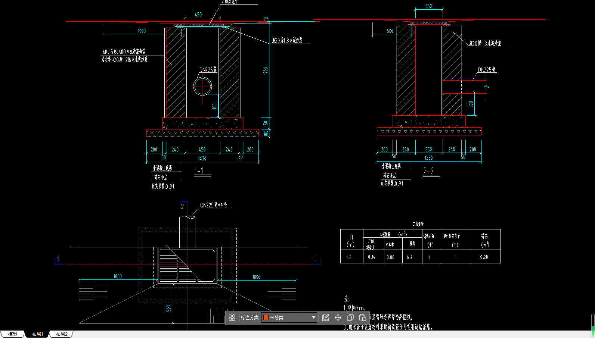Click the 注: notes heading
The width and height of the screenshot is (595, 338).
[347, 299]
